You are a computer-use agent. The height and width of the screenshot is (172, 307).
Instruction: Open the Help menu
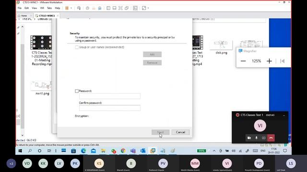pos(58,8)
